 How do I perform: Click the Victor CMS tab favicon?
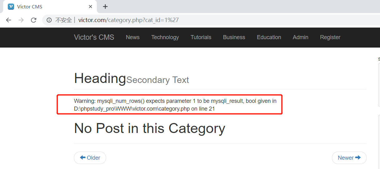(x=11, y=7)
